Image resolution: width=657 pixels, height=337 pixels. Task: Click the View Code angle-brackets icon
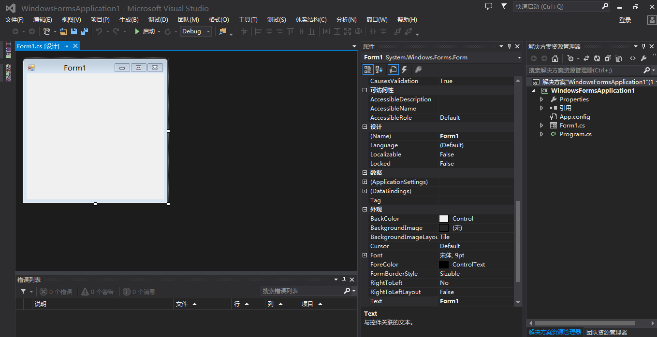633,58
